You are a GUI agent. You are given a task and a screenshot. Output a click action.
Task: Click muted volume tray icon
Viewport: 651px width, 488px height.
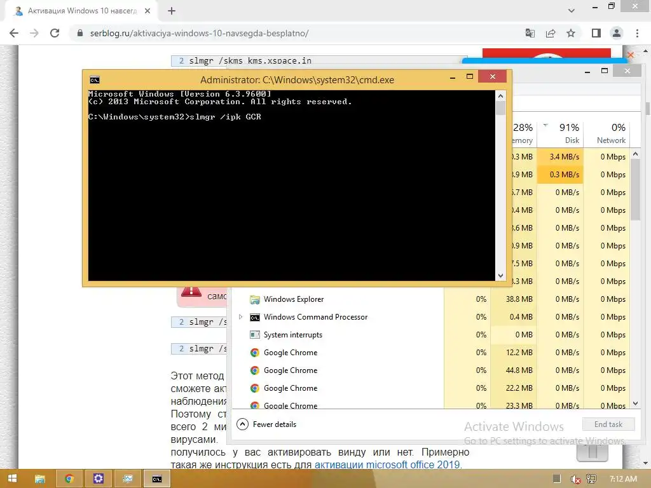click(x=575, y=479)
